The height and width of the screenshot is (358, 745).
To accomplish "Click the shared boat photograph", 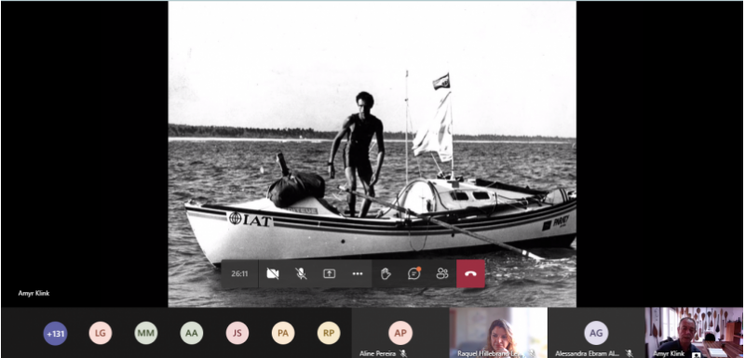I will 372,154.
